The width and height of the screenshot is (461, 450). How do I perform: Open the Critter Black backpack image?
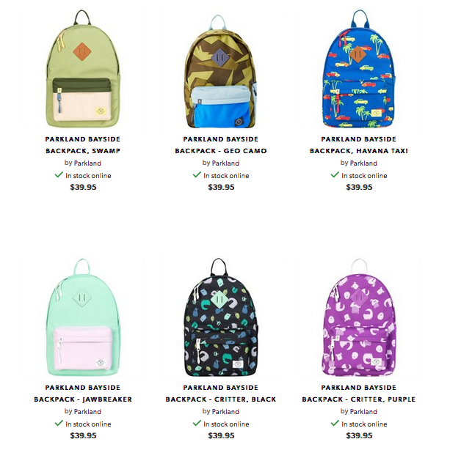coord(221,317)
